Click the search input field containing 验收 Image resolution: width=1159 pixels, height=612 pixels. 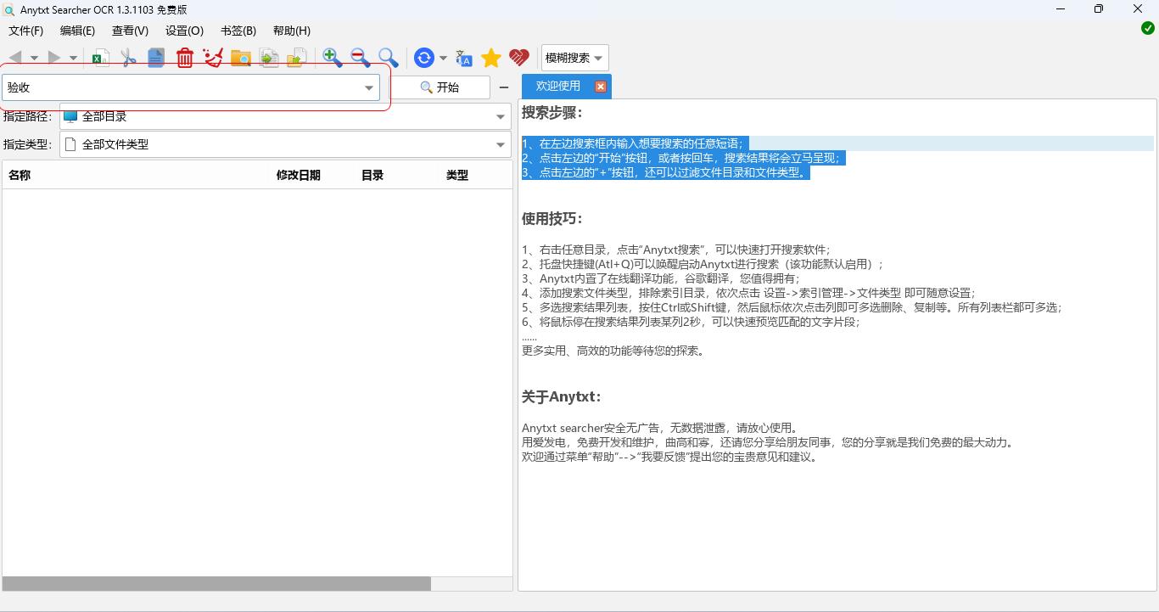pyautogui.click(x=182, y=87)
